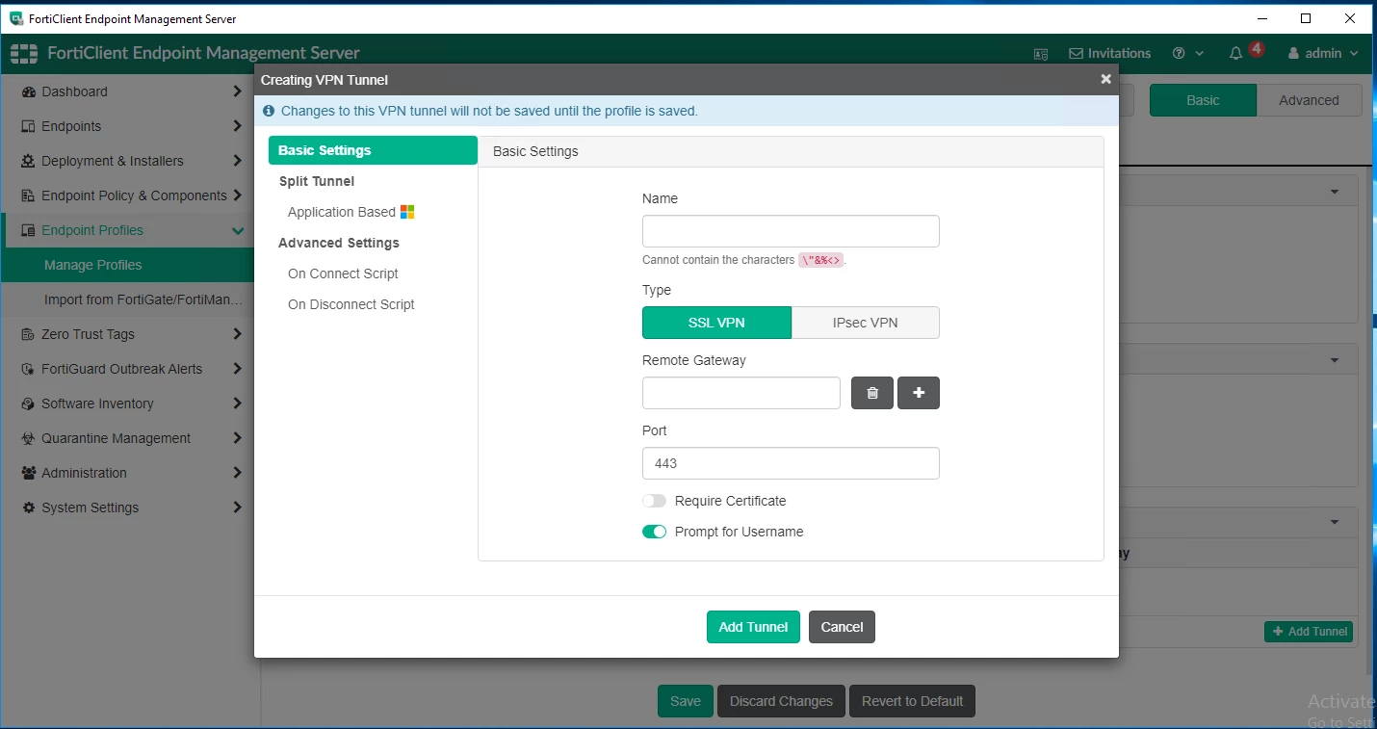Expand the Quarantine Management chevron
Screen dimensions: 1377x729
click(x=238, y=438)
